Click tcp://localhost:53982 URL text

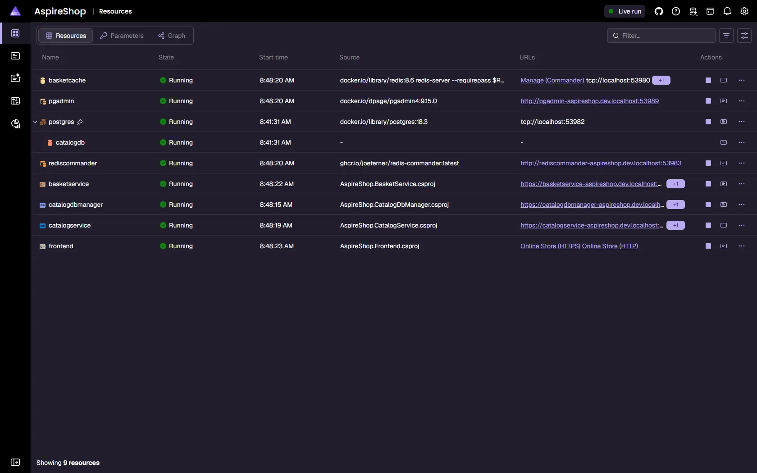coord(552,122)
